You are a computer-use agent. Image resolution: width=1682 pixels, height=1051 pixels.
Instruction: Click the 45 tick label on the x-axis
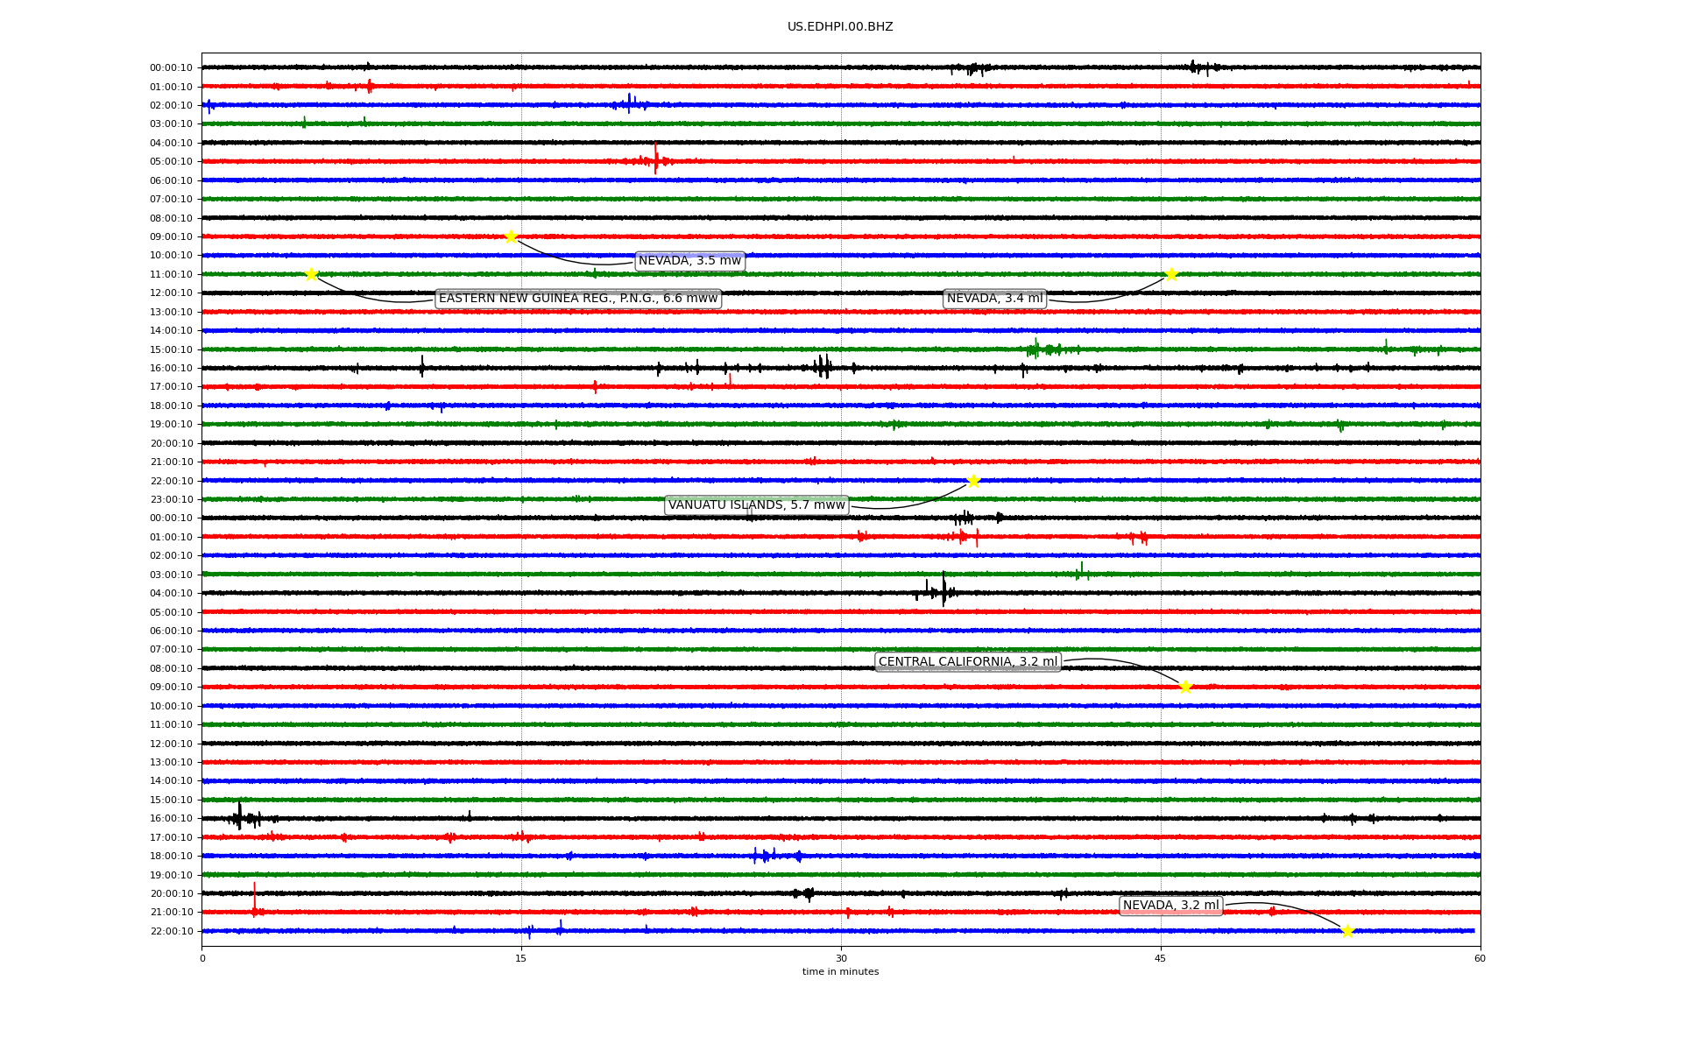(1161, 958)
